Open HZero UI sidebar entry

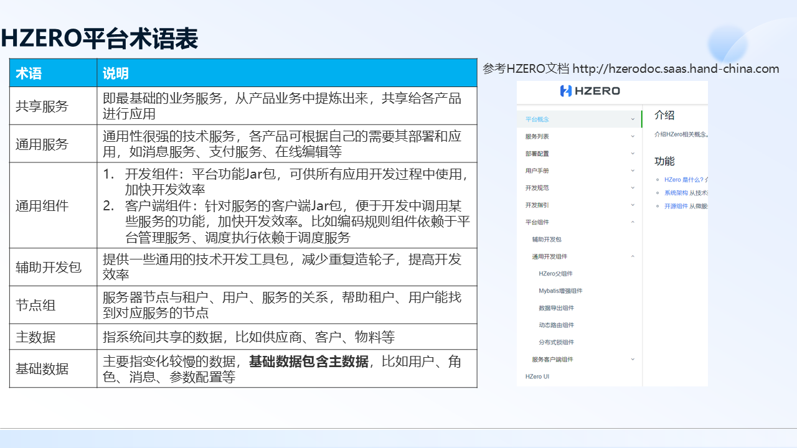coord(537,376)
